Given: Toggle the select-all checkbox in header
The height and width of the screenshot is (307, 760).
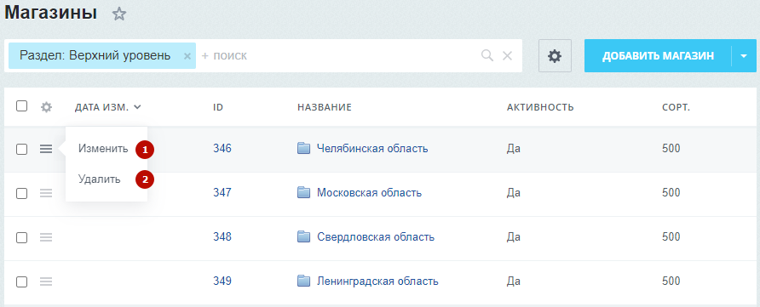Looking at the screenshot, I should point(21,106).
